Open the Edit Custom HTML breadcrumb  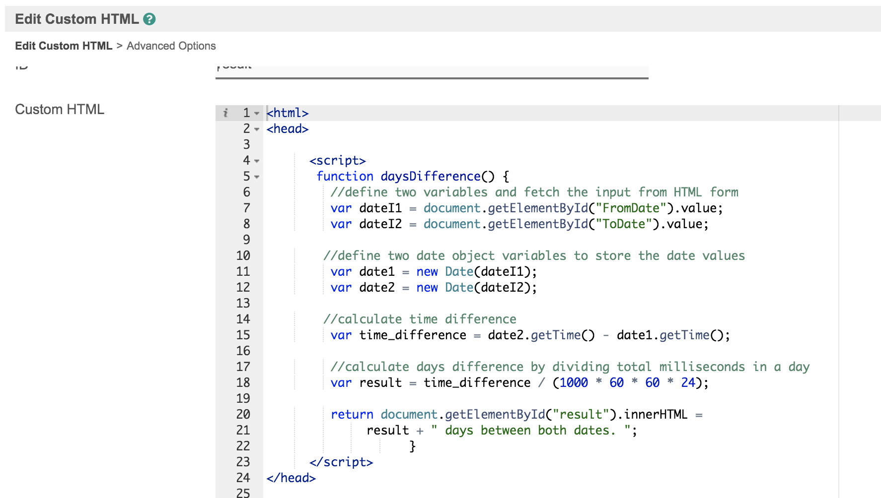coord(64,46)
